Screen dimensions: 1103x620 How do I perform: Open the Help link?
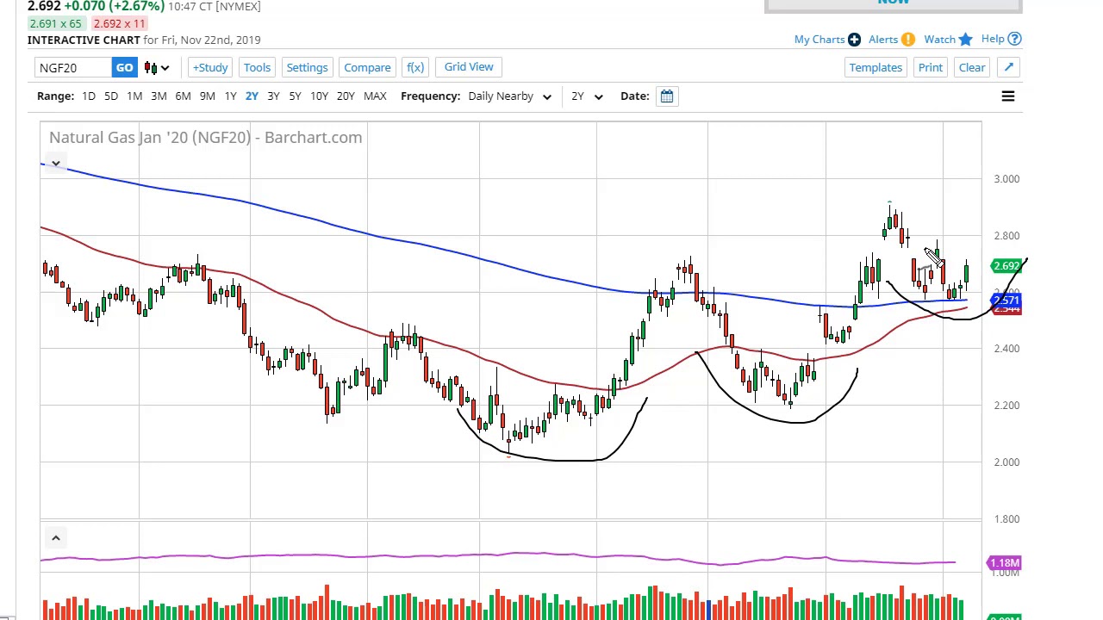pyautogui.click(x=993, y=39)
